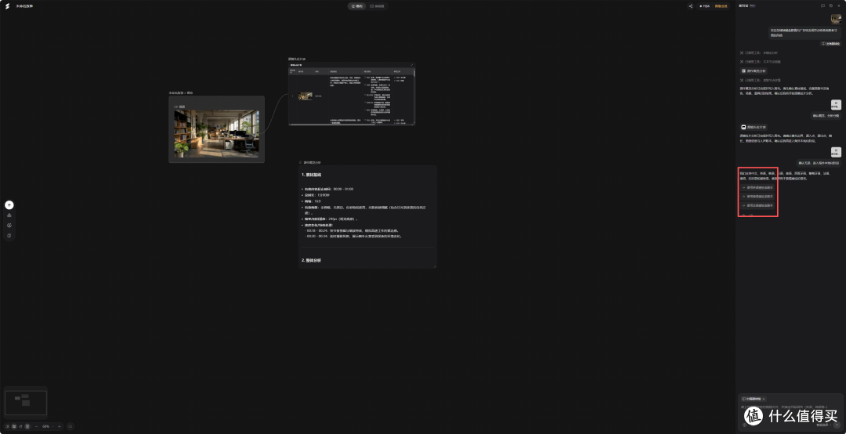Open the 原镜头拉片表 card in the chat
Image resolution: width=846 pixels, height=434 pixels.
pos(754,127)
